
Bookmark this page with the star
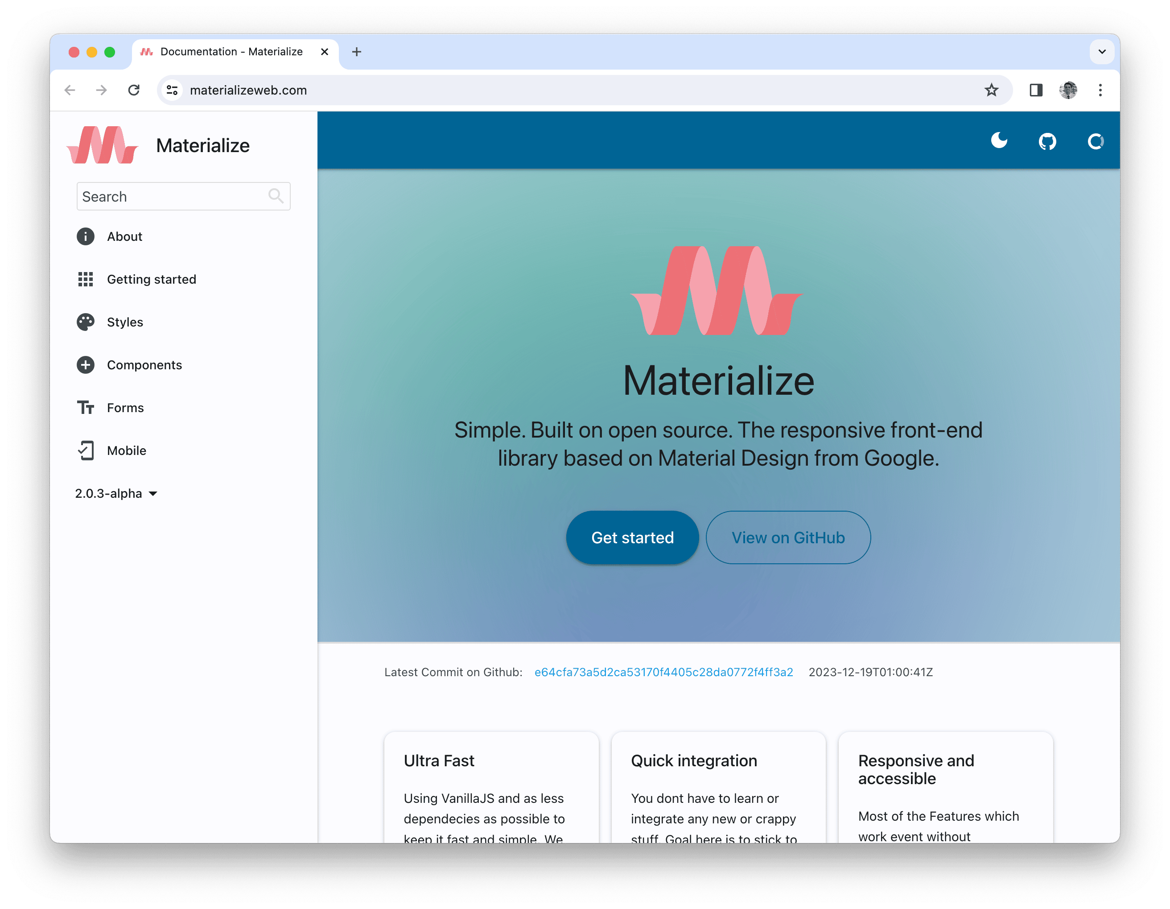992,90
